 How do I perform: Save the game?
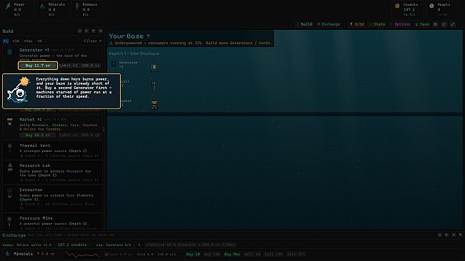pos(422,24)
